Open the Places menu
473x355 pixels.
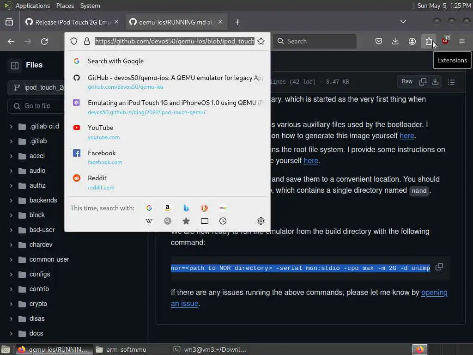pyautogui.click(x=65, y=6)
